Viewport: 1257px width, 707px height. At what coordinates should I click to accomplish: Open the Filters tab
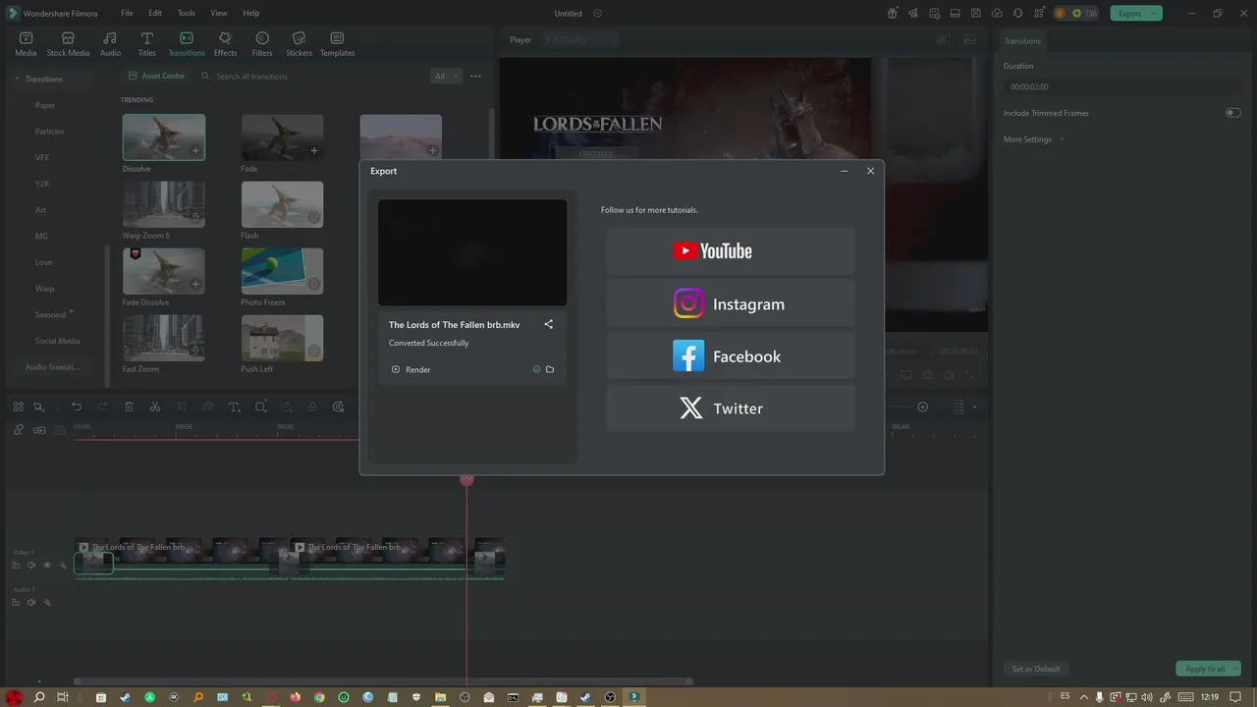point(262,44)
